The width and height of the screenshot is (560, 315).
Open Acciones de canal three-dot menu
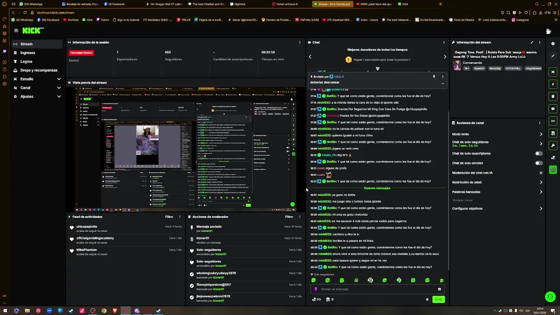[539, 123]
